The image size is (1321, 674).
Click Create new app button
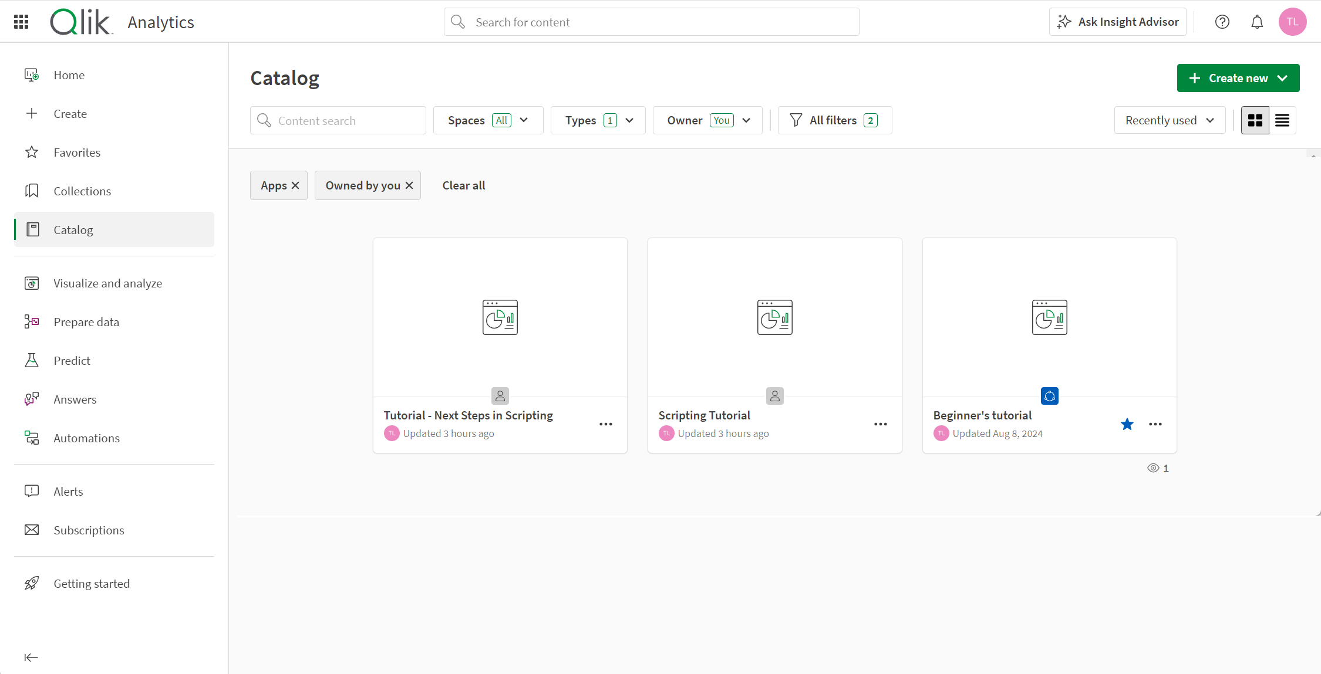pyautogui.click(x=1238, y=78)
